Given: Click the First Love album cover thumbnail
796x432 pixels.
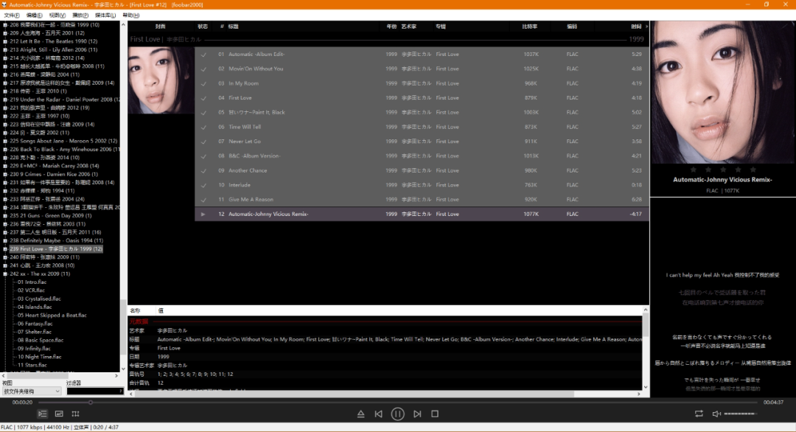Looking at the screenshot, I should [x=161, y=80].
